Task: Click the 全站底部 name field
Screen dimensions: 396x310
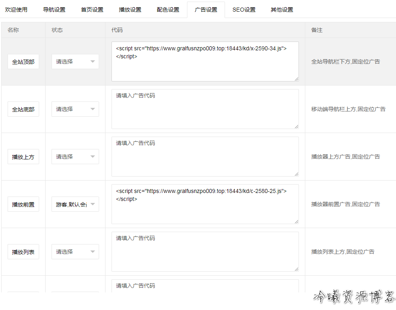Action: pos(23,109)
